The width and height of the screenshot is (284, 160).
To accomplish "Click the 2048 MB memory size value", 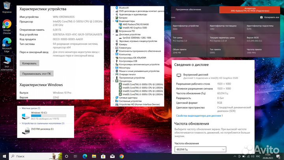I will (176, 53).
